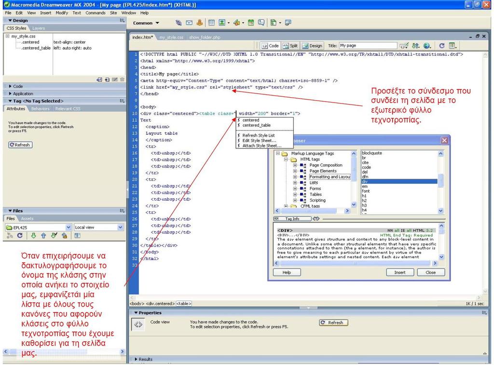494x365 pixels.
Task: Open the File Management icon
Action: [415, 46]
